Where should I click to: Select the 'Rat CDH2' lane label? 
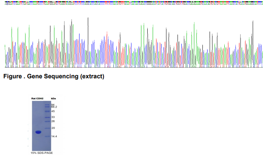pyautogui.click(x=37, y=98)
